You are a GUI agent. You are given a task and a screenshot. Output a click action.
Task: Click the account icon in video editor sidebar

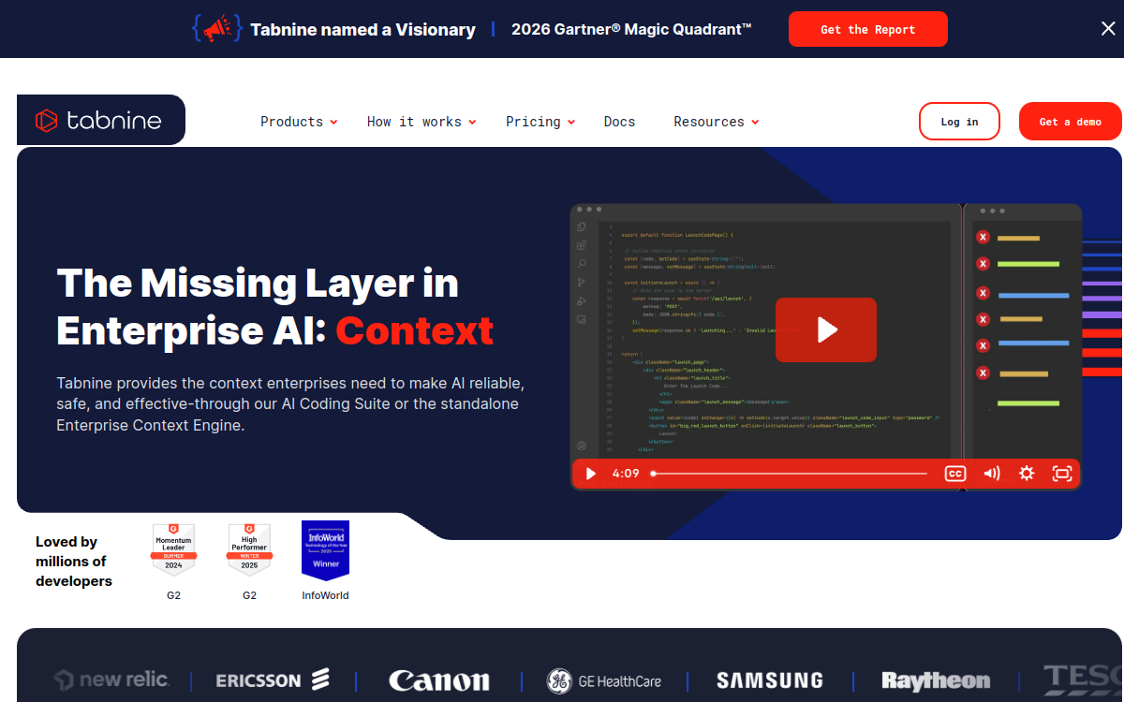582,446
